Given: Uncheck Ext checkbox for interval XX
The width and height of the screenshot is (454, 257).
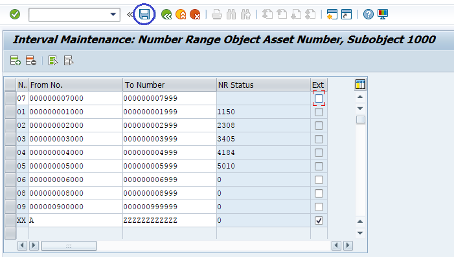Looking at the screenshot, I should [319, 221].
